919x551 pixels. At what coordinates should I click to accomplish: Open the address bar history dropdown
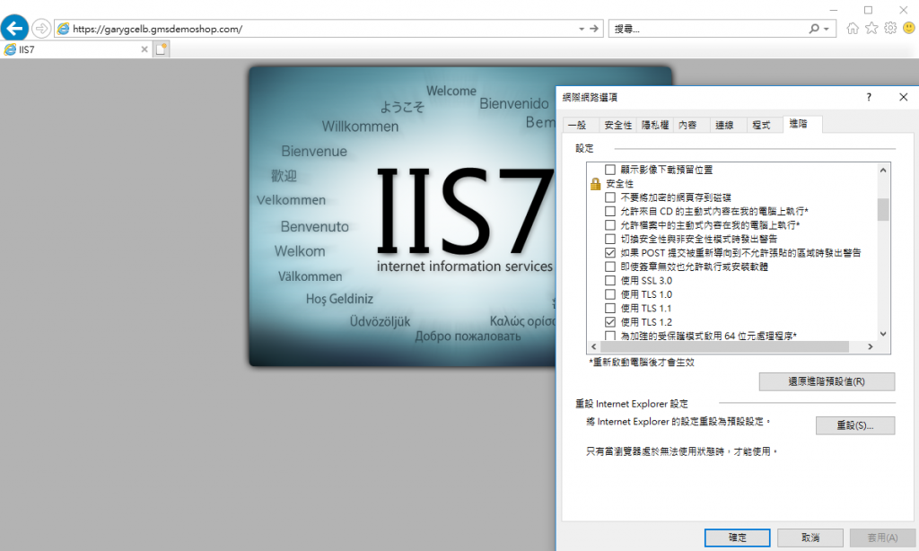pos(582,29)
